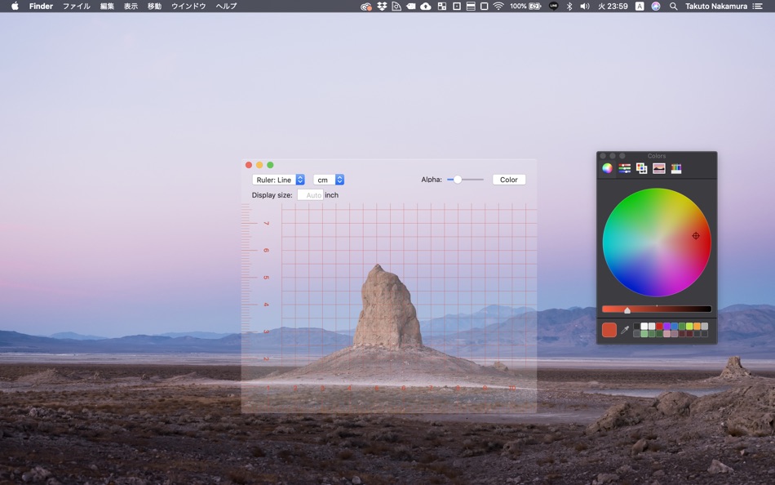Open the Bluetooth menu
Viewport: 775px width, 485px height.
569,6
